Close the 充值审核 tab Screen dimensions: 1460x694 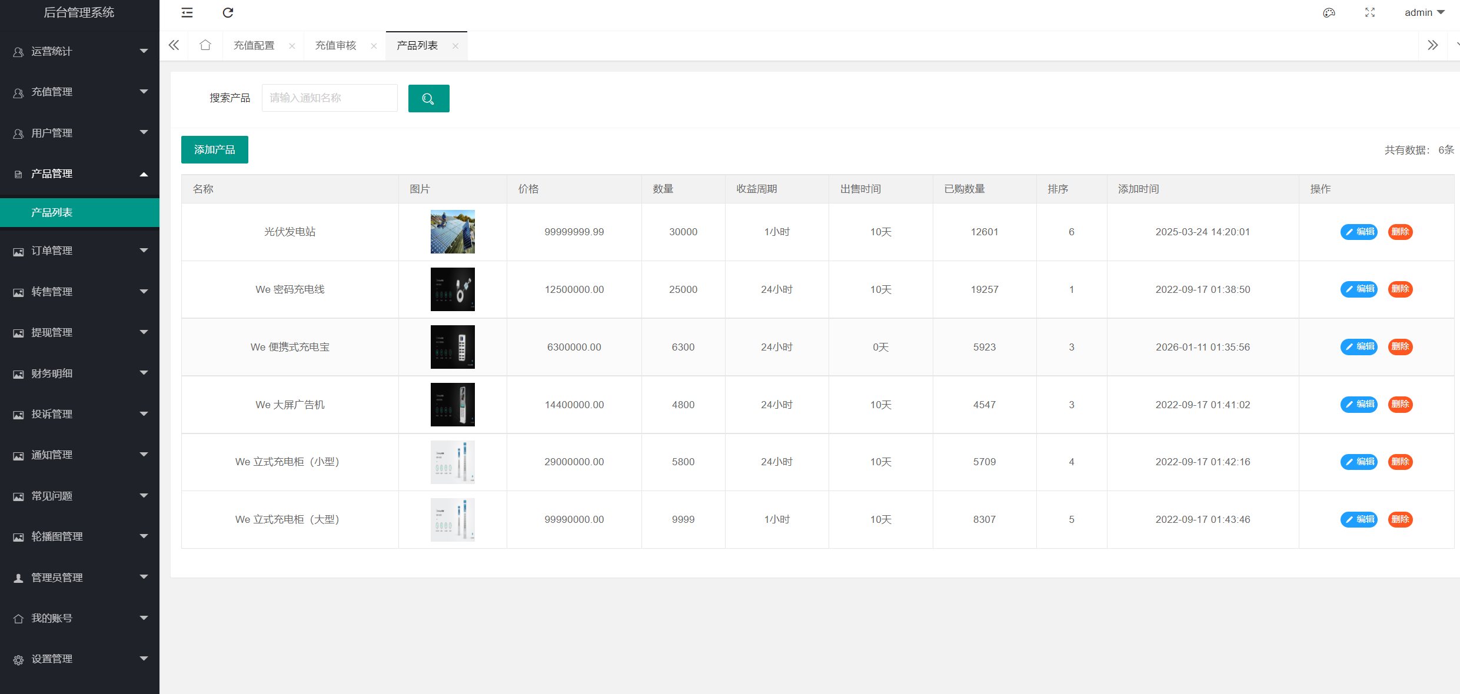[x=374, y=46]
